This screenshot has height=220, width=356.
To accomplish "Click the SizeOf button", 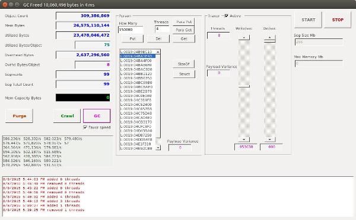I will 184,64.
